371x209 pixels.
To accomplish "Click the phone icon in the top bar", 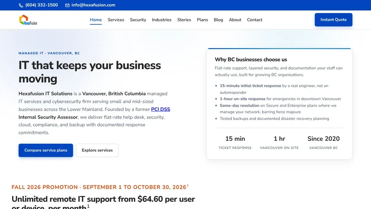I will (21, 5).
